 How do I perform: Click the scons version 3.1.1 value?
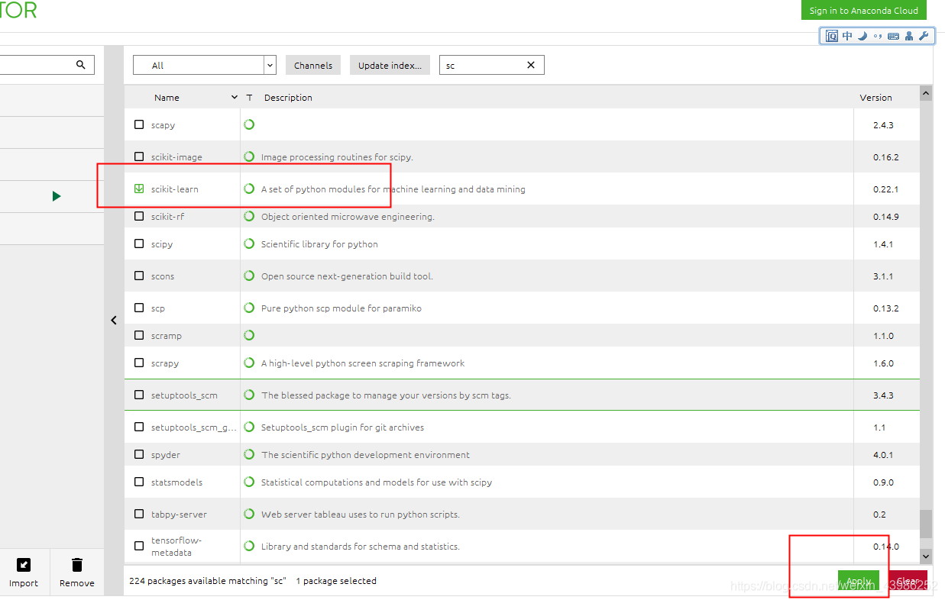[882, 276]
